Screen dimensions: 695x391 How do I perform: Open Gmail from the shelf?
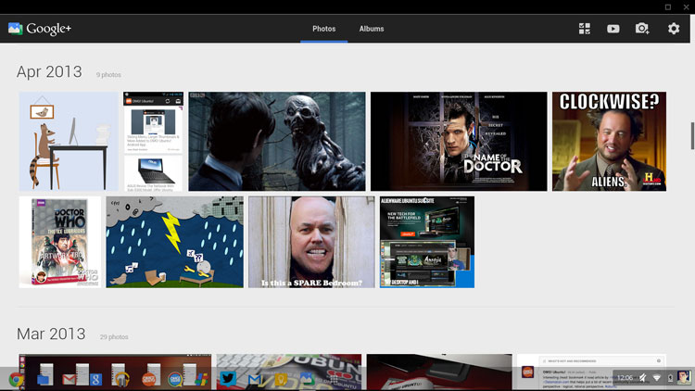click(69, 380)
